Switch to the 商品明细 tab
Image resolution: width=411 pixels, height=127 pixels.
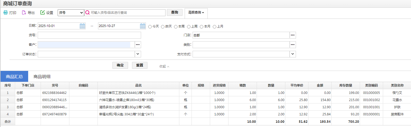42,77
